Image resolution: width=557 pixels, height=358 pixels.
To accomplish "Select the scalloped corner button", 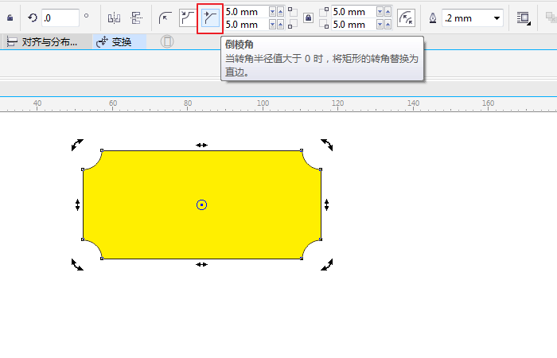I will (188, 18).
